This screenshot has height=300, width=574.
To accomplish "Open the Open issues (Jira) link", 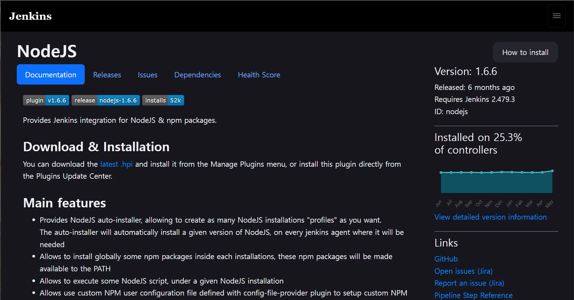I will (464, 271).
